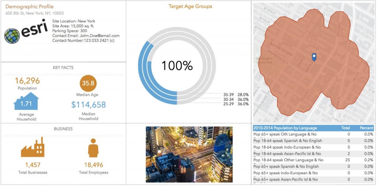Click the 100% donut chart center
Screen dimensions: 377x186
coord(177,65)
